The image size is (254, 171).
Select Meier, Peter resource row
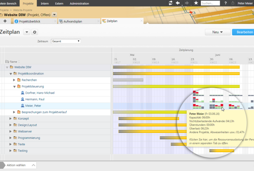click(33, 106)
